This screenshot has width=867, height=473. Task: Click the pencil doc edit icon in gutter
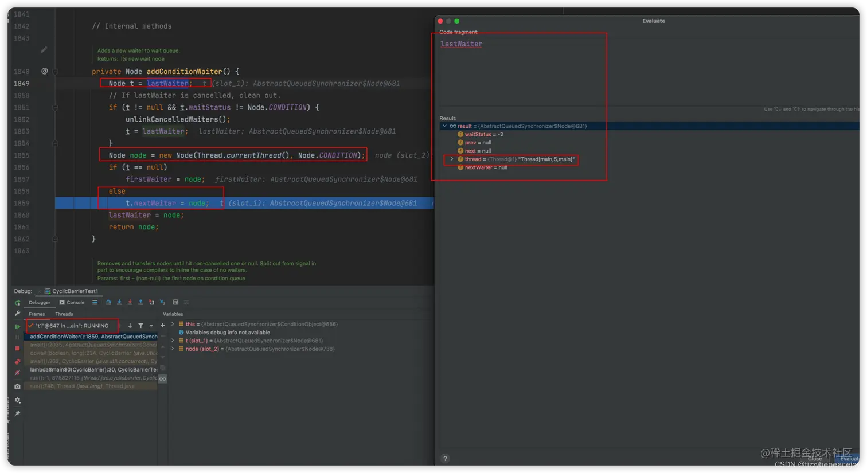[x=44, y=50]
